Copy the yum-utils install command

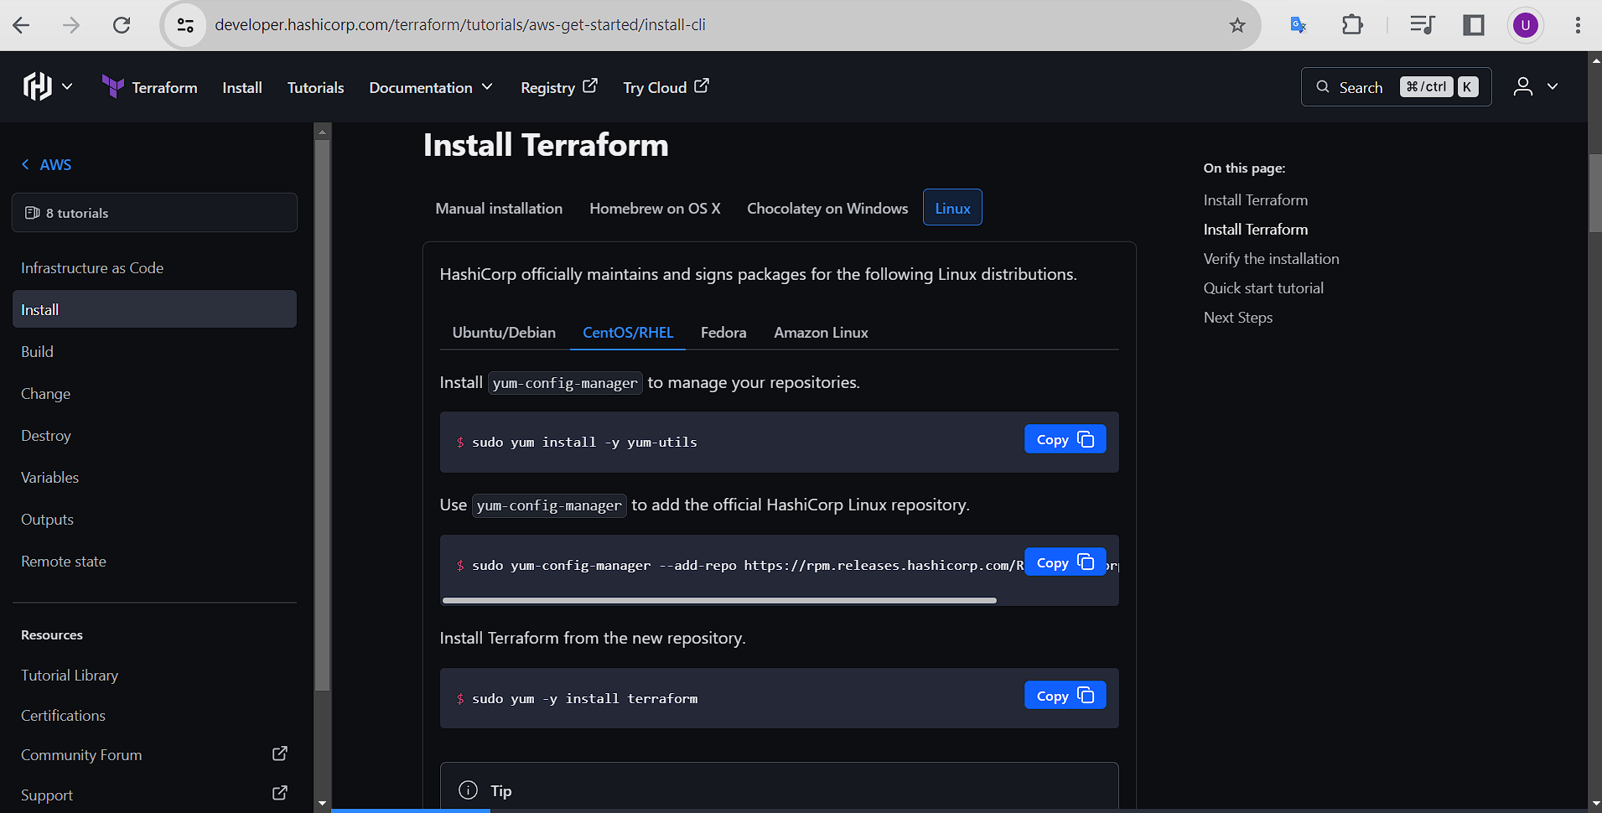point(1064,439)
